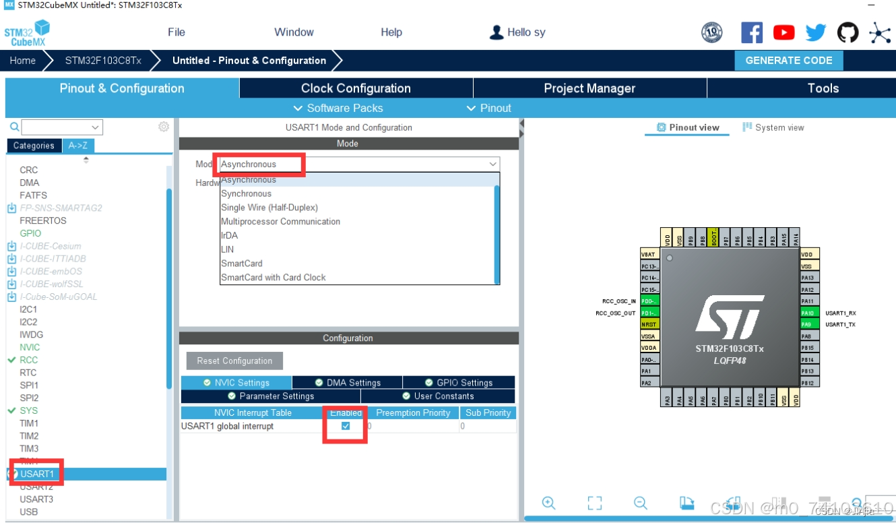
Task: Click download icon beside I-Cube-SoM-uGOAL
Action: [x=11, y=297]
